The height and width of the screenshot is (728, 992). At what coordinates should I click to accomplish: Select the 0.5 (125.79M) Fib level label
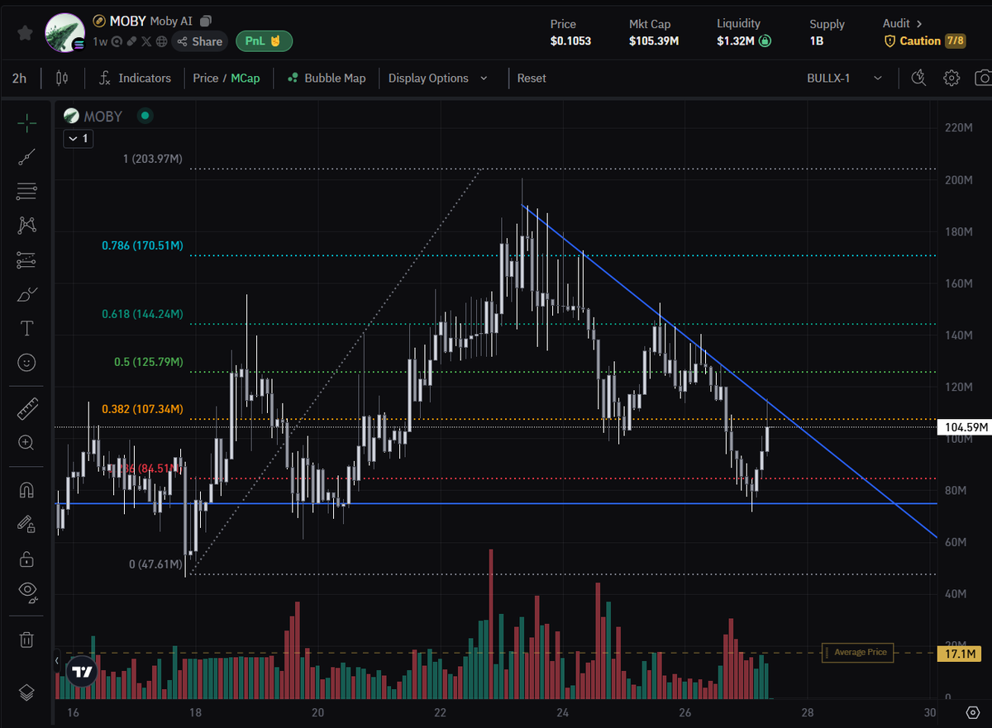[149, 362]
